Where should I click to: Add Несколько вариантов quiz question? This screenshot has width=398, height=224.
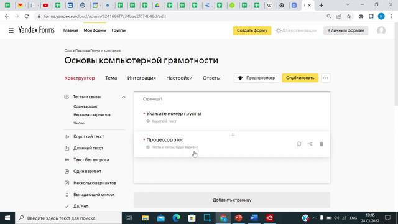click(92, 114)
